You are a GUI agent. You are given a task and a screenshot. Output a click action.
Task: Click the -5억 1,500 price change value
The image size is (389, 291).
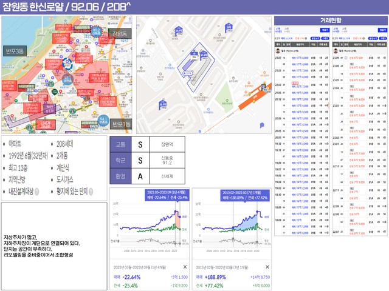pyautogui.click(x=179, y=277)
